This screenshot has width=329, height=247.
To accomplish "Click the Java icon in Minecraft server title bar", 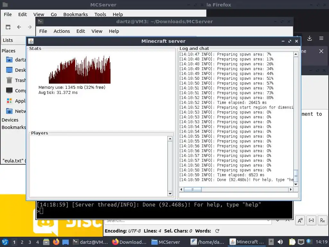I will pyautogui.click(x=31, y=41).
